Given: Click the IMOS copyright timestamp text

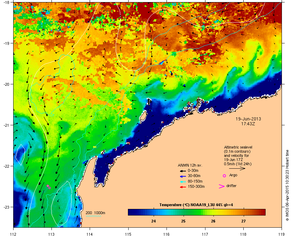Looking at the screenshot, I should 287,186.
